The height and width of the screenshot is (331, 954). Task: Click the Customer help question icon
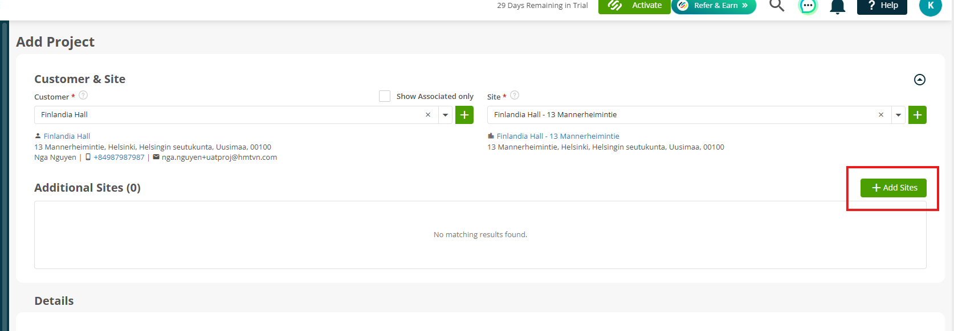[x=83, y=95]
